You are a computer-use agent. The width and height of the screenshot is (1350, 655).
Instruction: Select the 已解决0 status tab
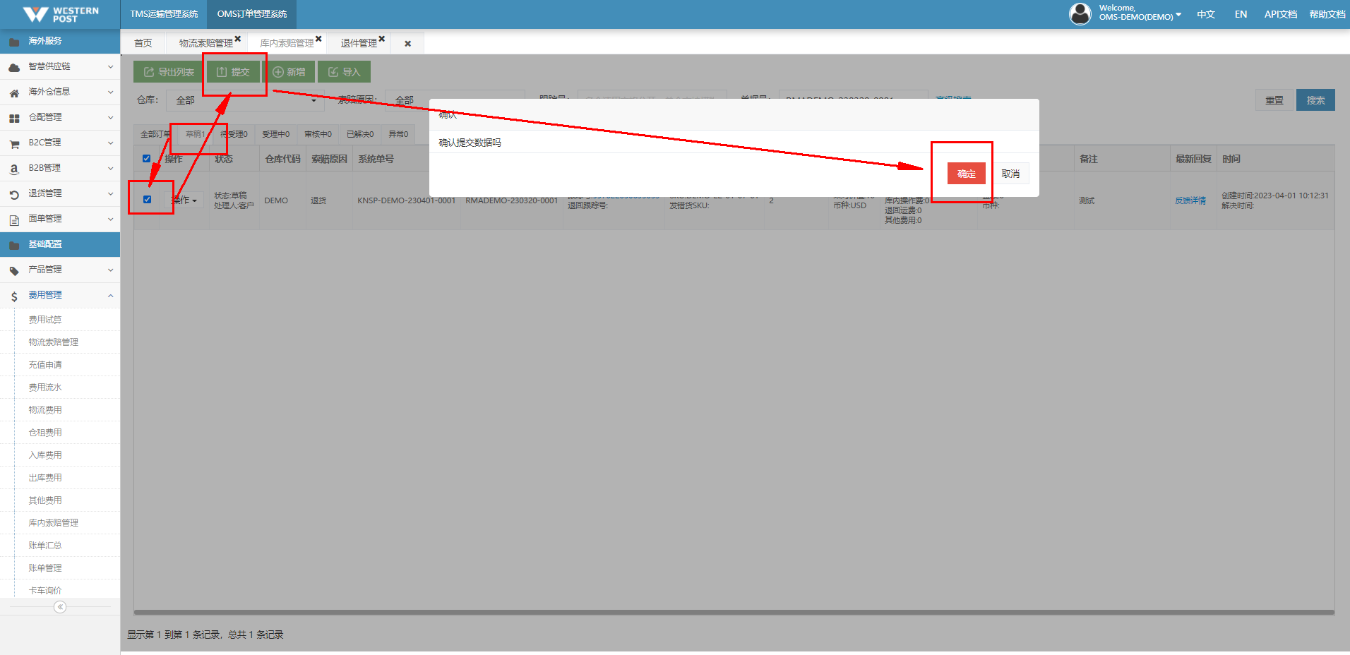pos(360,134)
